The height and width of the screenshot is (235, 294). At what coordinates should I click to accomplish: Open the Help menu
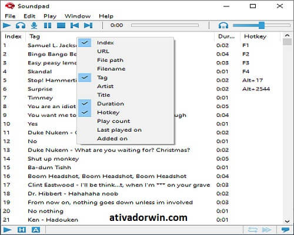click(106, 16)
